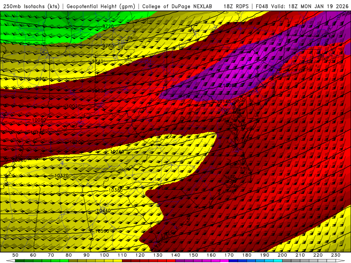The height and width of the screenshot is (263, 351).
Task: Click the 10200 height contour label
Action: point(77,142)
